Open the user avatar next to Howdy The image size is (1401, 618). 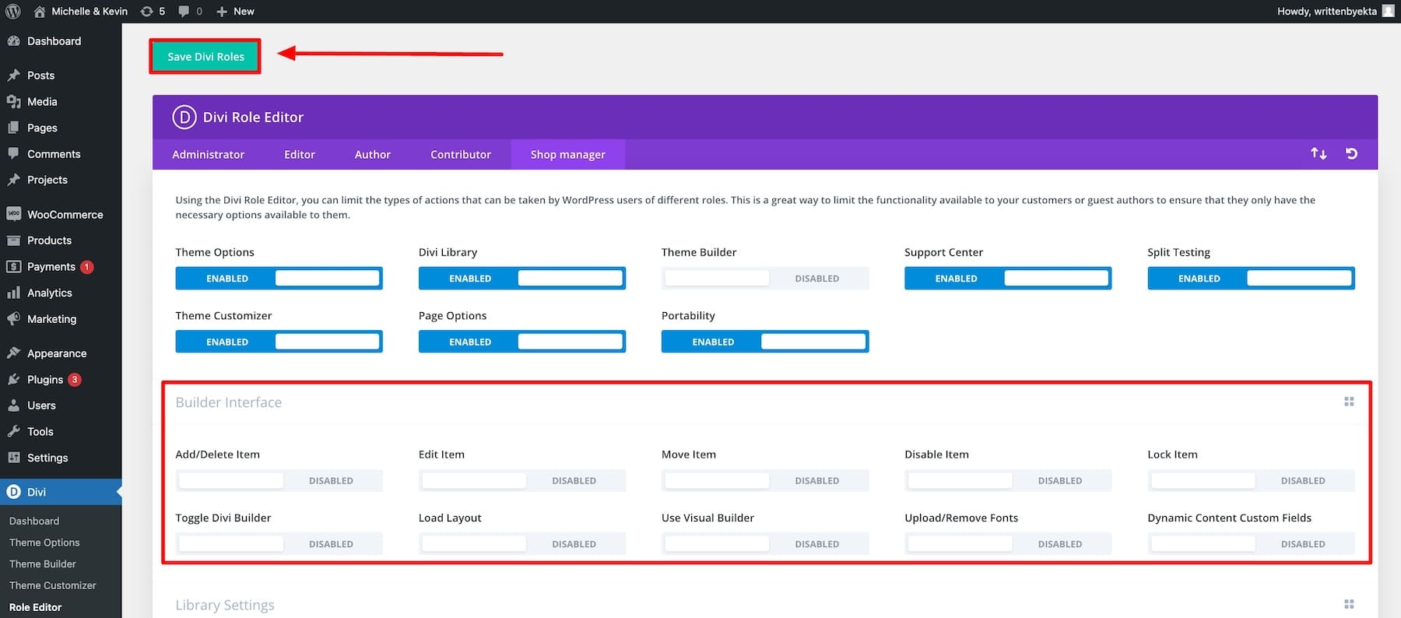point(1388,11)
